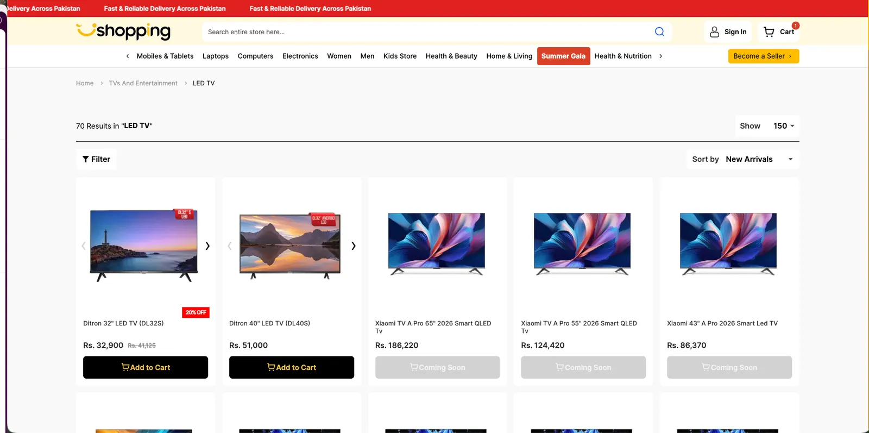Open Home & Living category
This screenshot has width=869, height=433.
pyautogui.click(x=509, y=56)
